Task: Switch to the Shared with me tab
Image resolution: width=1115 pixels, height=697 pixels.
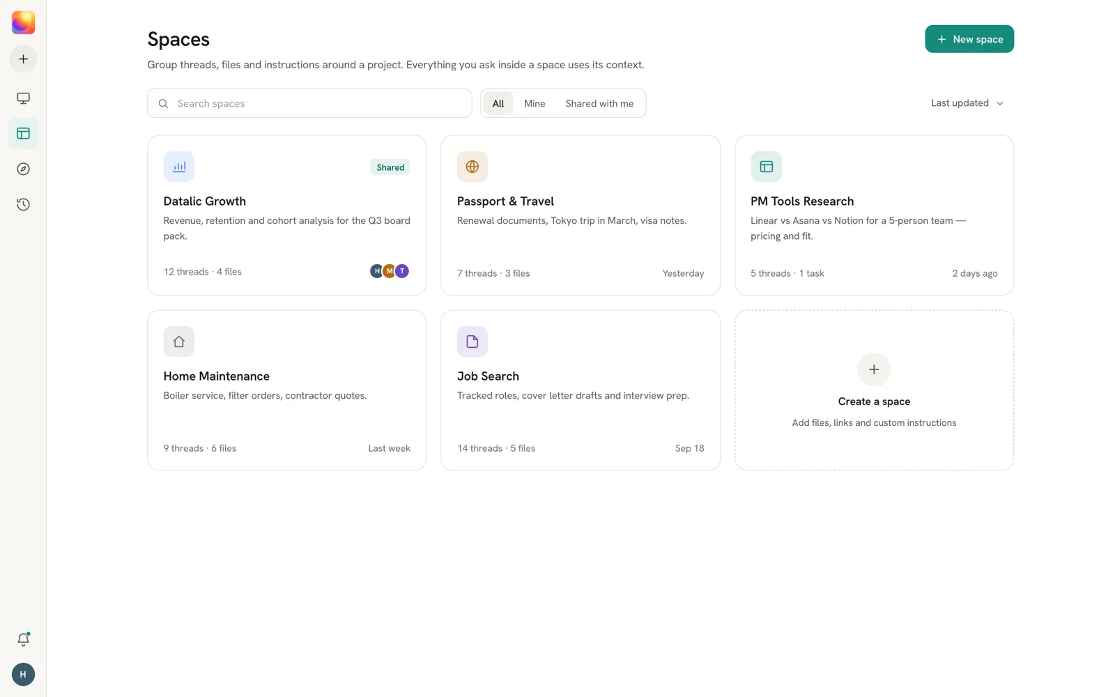Action: 599,104
